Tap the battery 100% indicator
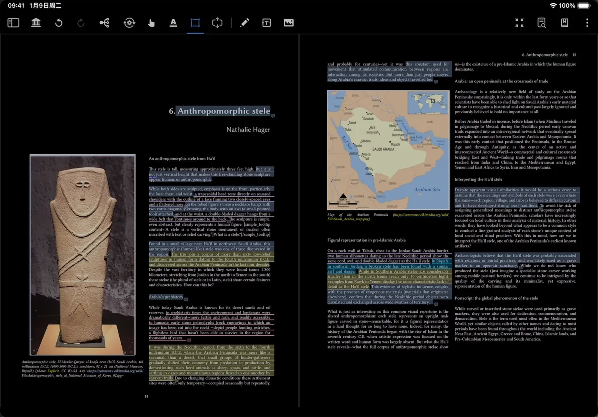The image size is (598, 417). [574, 6]
